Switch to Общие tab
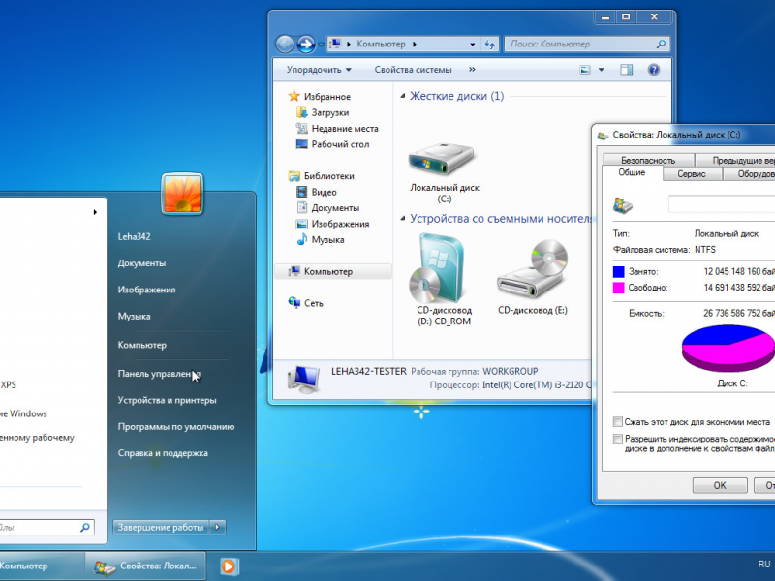Image resolution: width=775 pixels, height=581 pixels. point(632,172)
